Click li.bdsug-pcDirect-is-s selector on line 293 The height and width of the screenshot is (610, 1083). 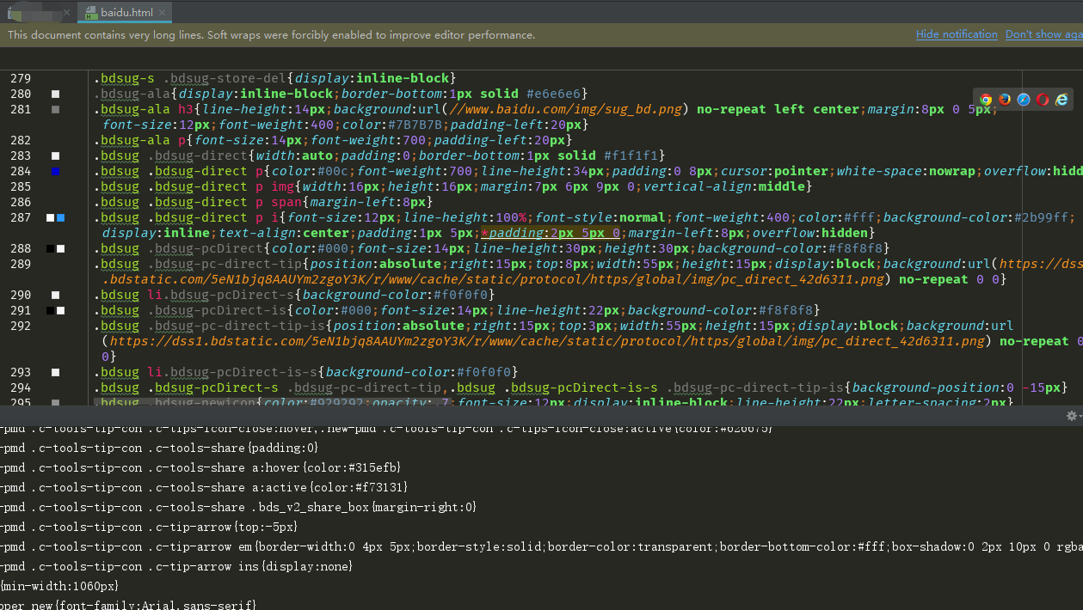click(x=233, y=372)
